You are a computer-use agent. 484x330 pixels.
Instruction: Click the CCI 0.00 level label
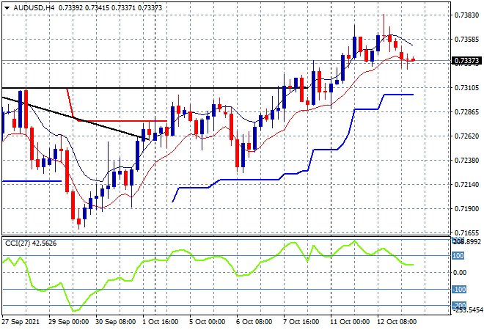click(461, 273)
